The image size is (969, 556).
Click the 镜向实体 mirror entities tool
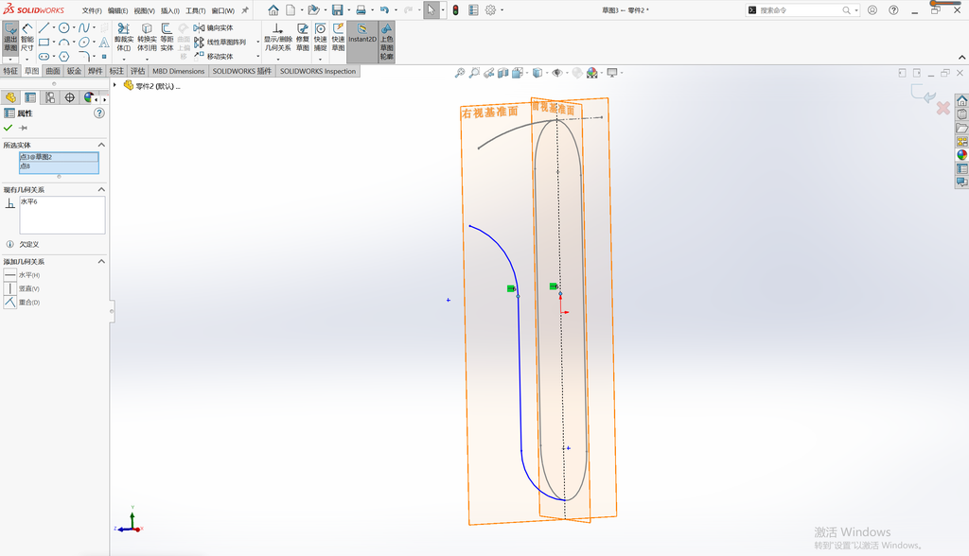pos(213,27)
